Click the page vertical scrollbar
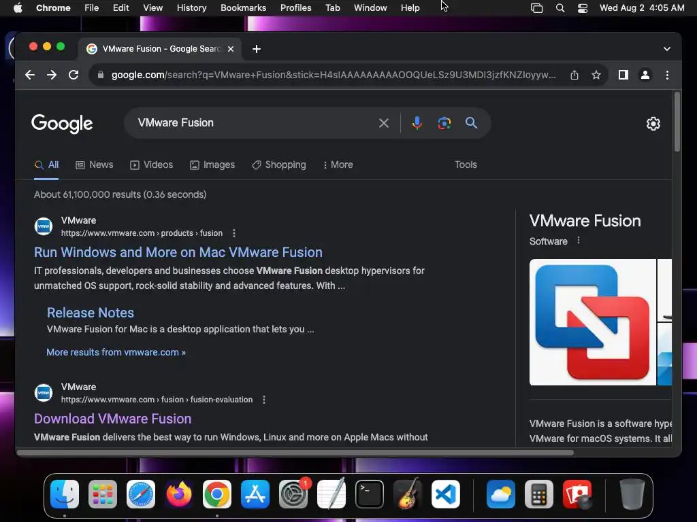Viewport: 697px width, 522px height. (677, 122)
